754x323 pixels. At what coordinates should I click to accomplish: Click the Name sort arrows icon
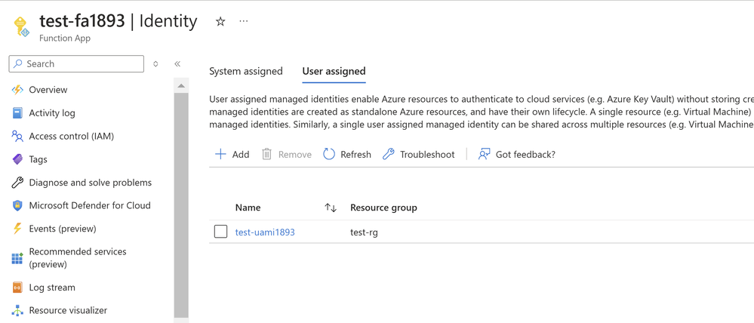click(331, 208)
